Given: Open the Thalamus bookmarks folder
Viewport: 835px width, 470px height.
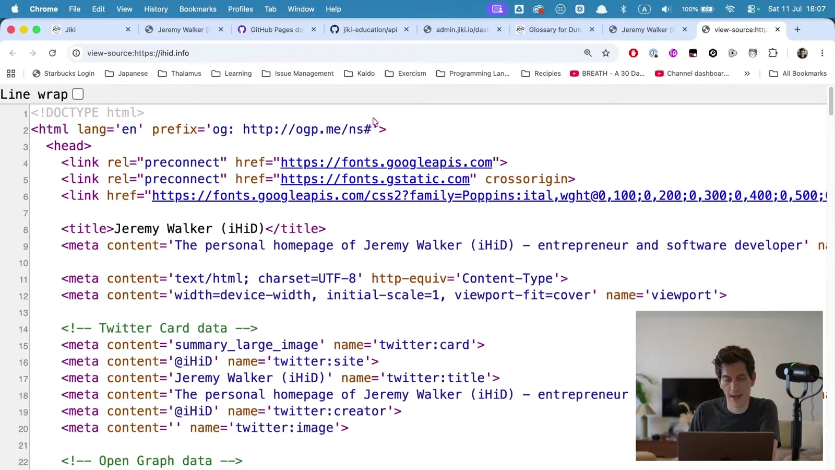Looking at the screenshot, I should [x=180, y=74].
